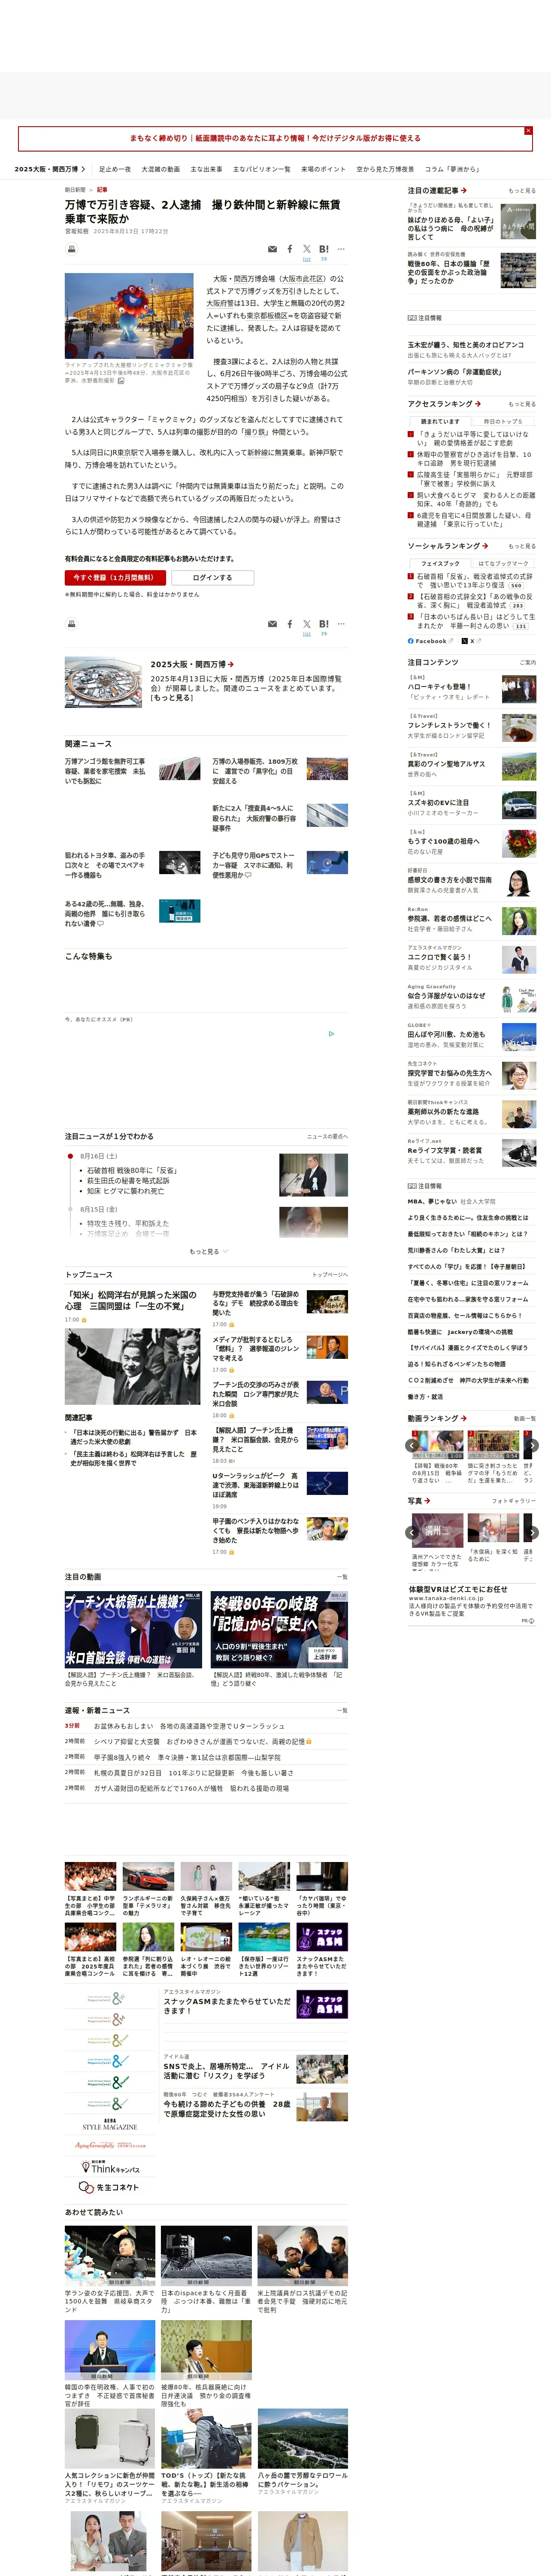Share article on X icon at top
Screen dimensions: 551x2576
click(x=307, y=248)
